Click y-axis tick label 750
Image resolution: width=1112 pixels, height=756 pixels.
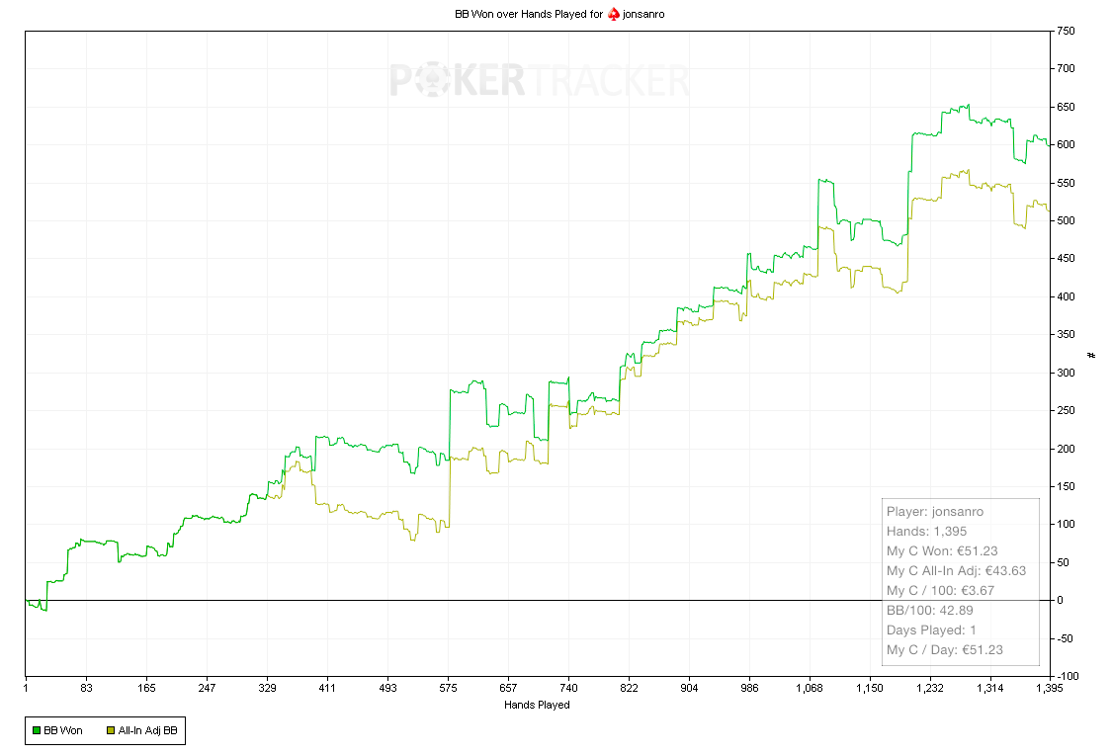1066,32
